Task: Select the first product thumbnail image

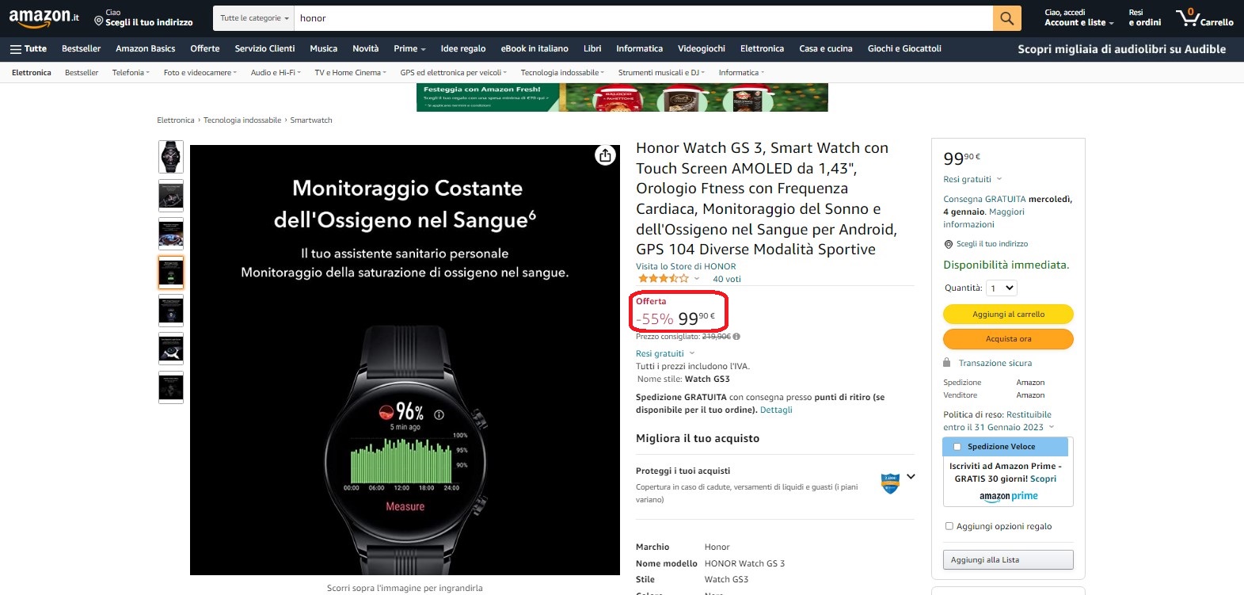Action: 171,157
